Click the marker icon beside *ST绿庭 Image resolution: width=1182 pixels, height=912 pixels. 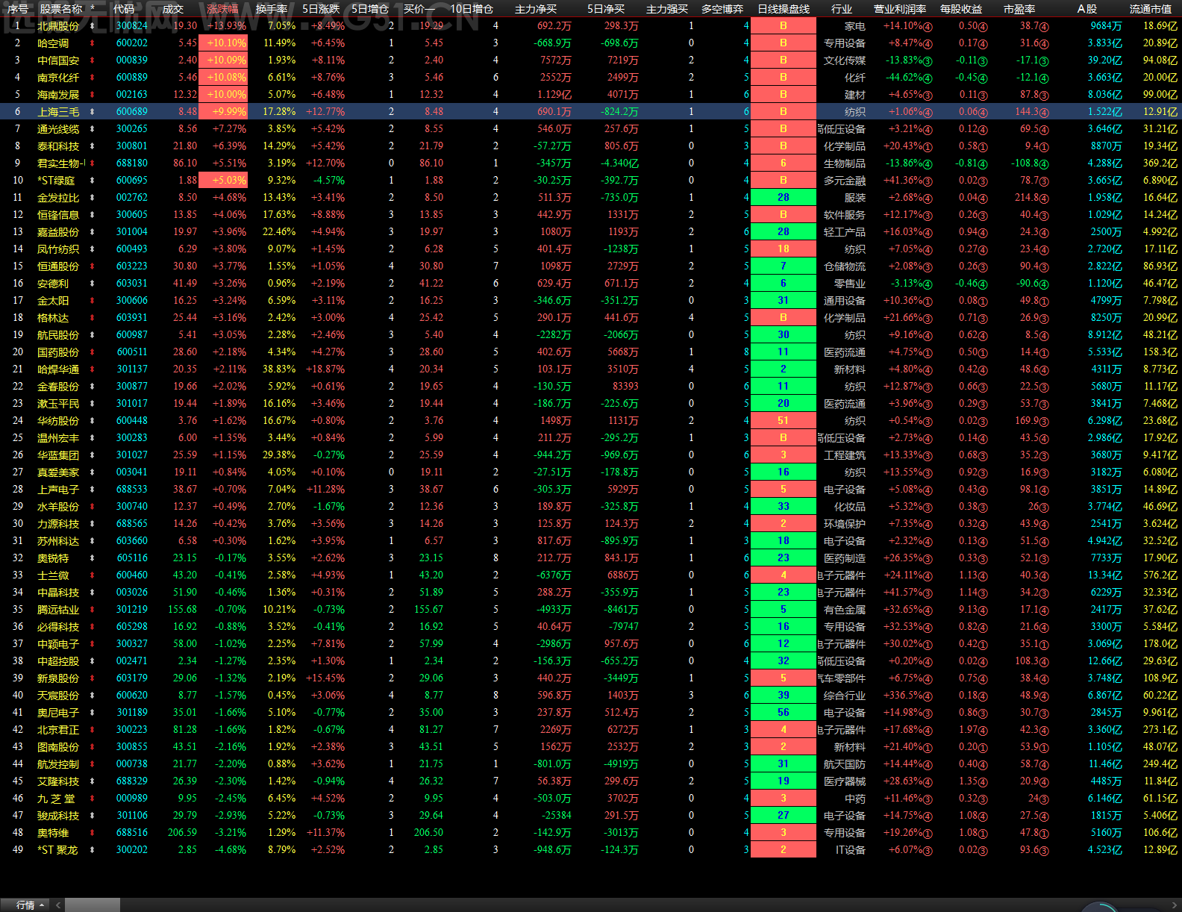click(93, 181)
